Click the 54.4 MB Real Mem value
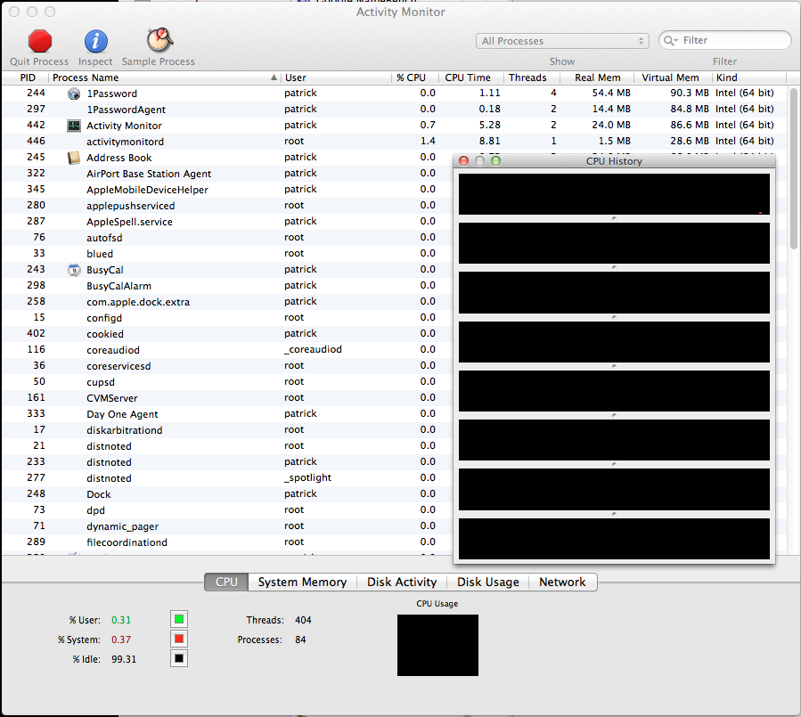Viewport: 801px width, 717px height. (611, 93)
